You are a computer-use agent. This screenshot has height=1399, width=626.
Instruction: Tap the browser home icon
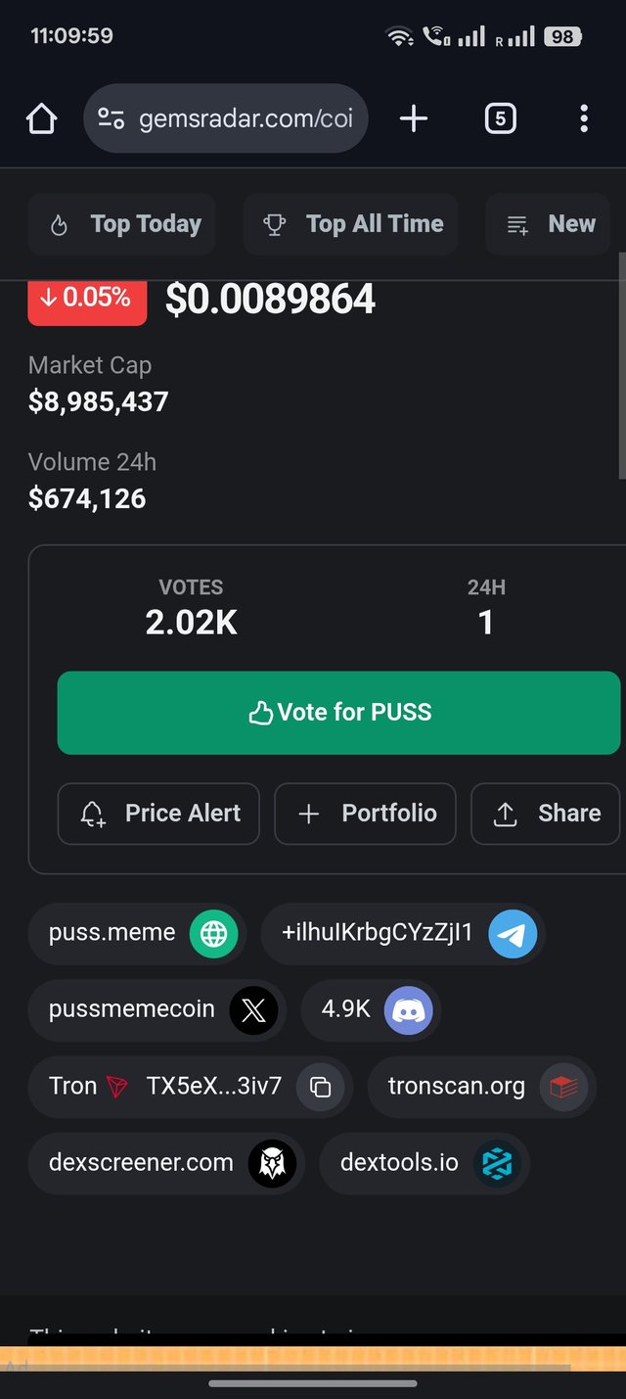[41, 119]
